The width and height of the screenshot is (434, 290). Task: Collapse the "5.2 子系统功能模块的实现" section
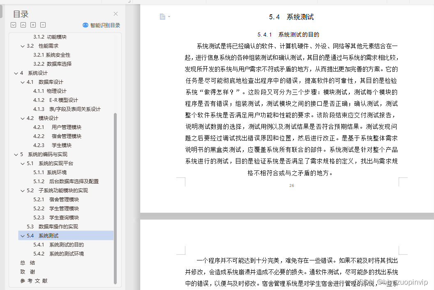(23, 190)
